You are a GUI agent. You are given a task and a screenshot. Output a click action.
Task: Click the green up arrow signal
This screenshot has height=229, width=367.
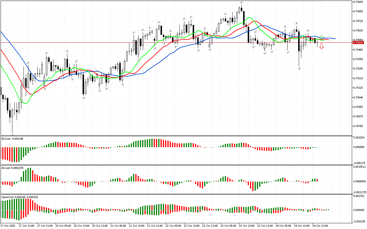(322, 37)
